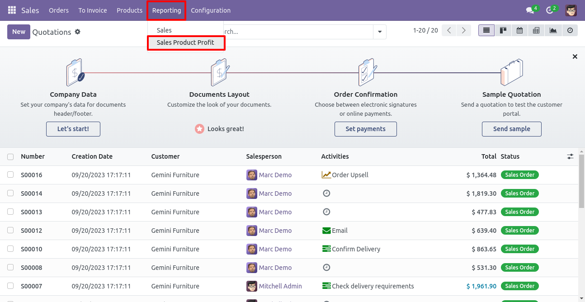The height and width of the screenshot is (302, 585).
Task: Open the Configuration menu
Action: tap(211, 10)
